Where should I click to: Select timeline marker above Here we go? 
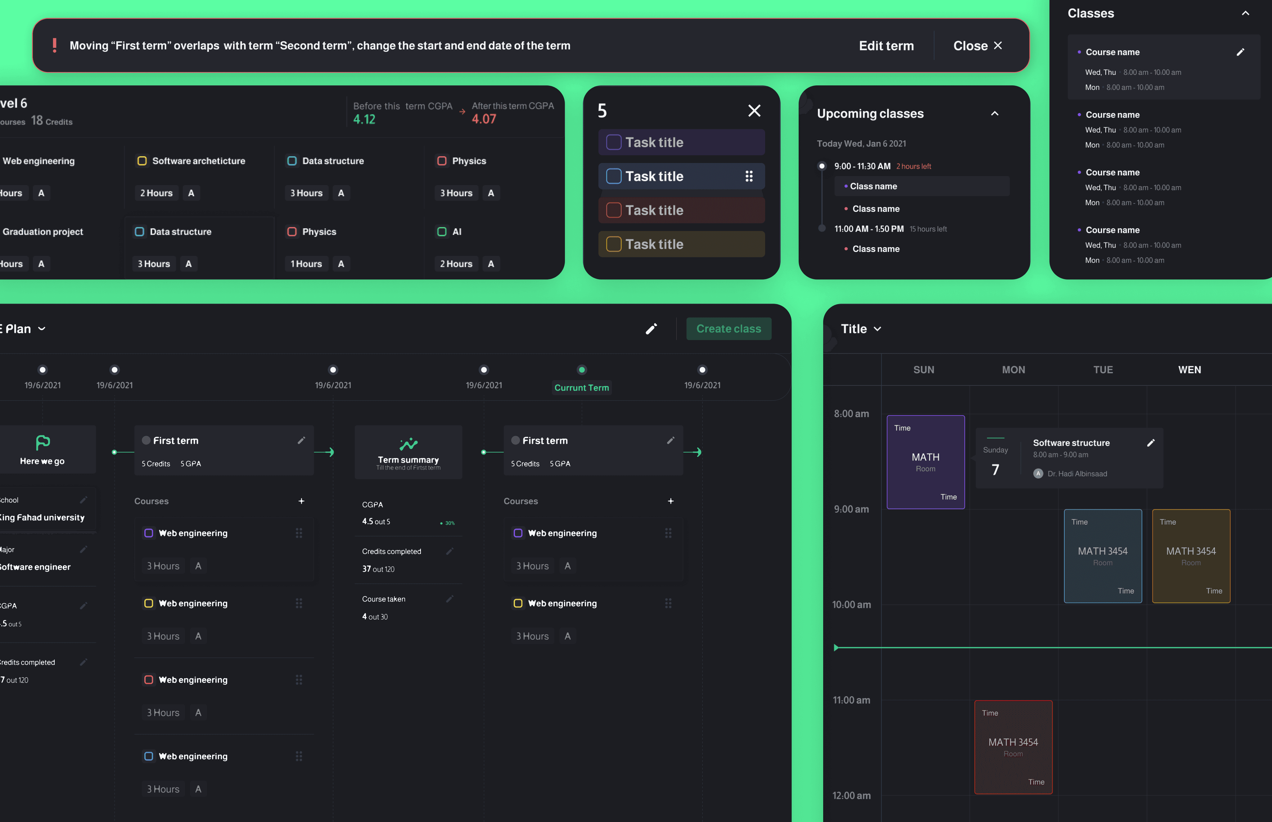(43, 370)
